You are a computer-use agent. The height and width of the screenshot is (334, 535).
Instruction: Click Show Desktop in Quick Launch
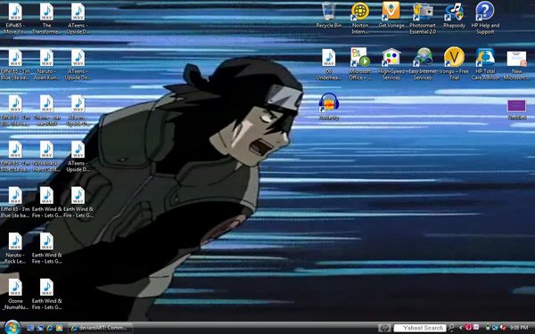pyautogui.click(x=30, y=328)
